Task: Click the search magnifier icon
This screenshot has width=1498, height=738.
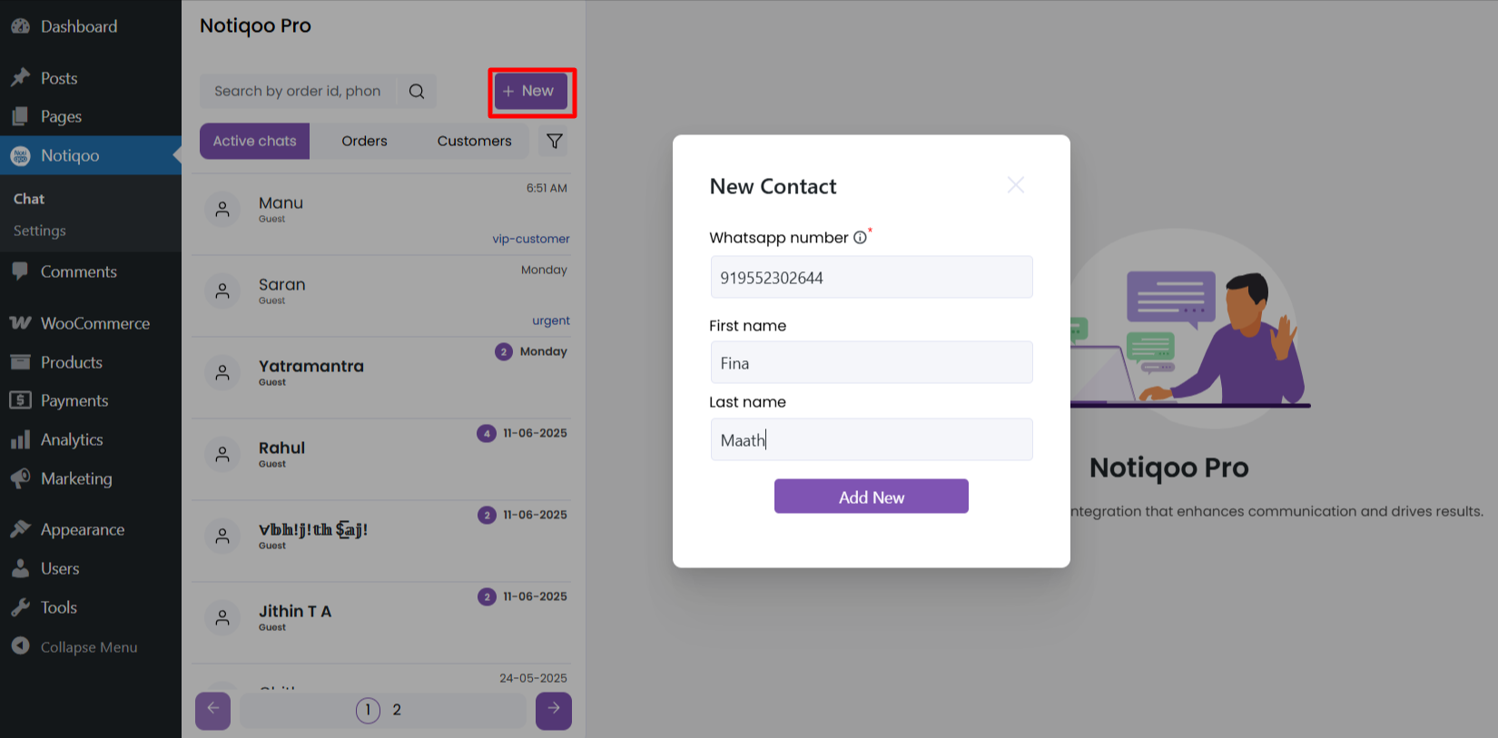Action: pyautogui.click(x=417, y=91)
